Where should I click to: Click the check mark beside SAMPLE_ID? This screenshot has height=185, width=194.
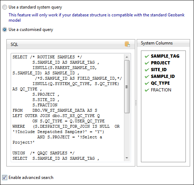click(x=147, y=77)
